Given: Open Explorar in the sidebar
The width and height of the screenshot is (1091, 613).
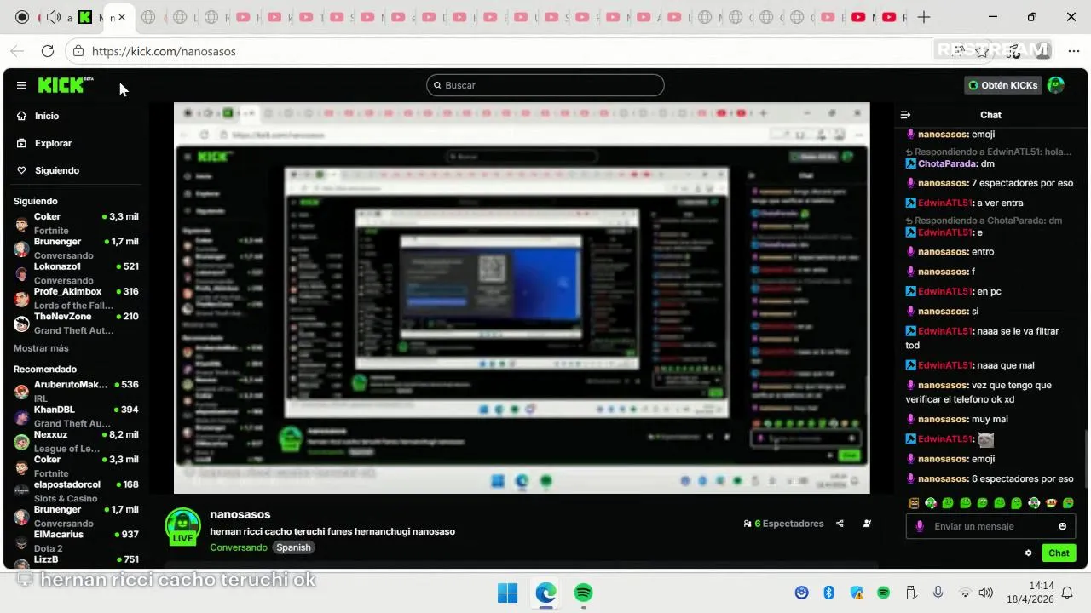Looking at the screenshot, I should click(53, 143).
